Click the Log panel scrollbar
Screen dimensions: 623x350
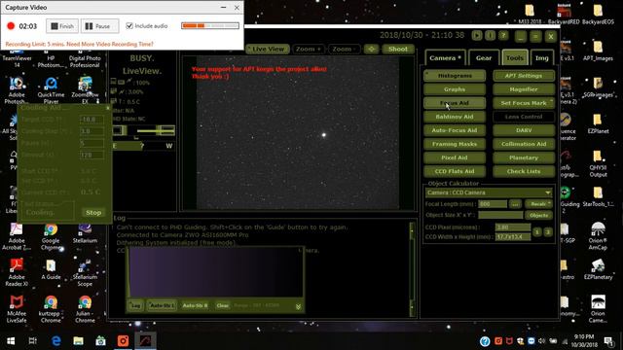click(412, 270)
